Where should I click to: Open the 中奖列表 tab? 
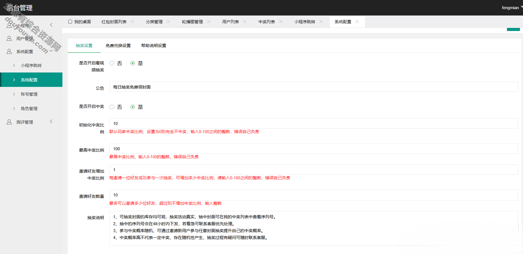pyautogui.click(x=267, y=22)
